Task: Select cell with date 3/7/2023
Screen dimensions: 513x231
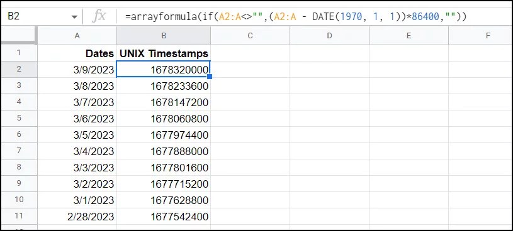Action: point(77,102)
